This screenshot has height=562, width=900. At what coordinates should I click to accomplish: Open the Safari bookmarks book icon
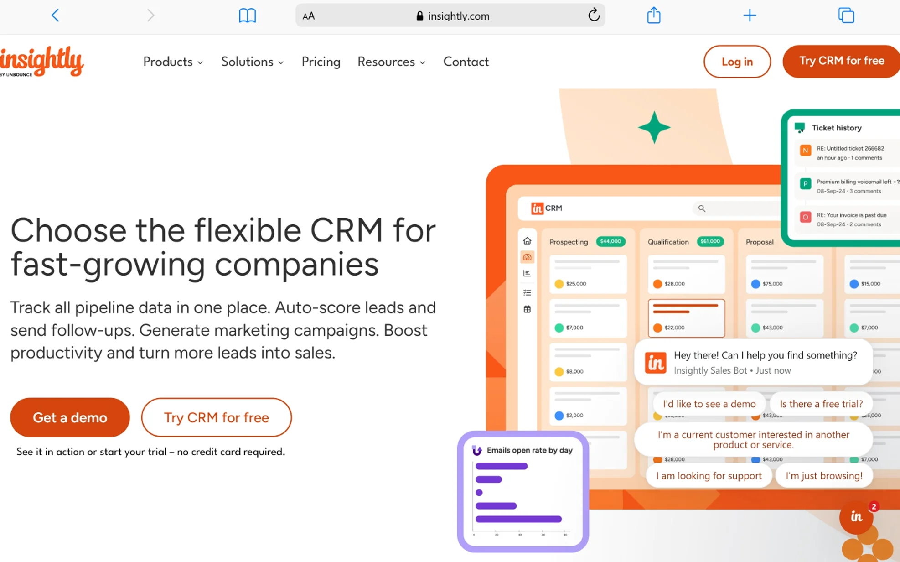pyautogui.click(x=247, y=16)
